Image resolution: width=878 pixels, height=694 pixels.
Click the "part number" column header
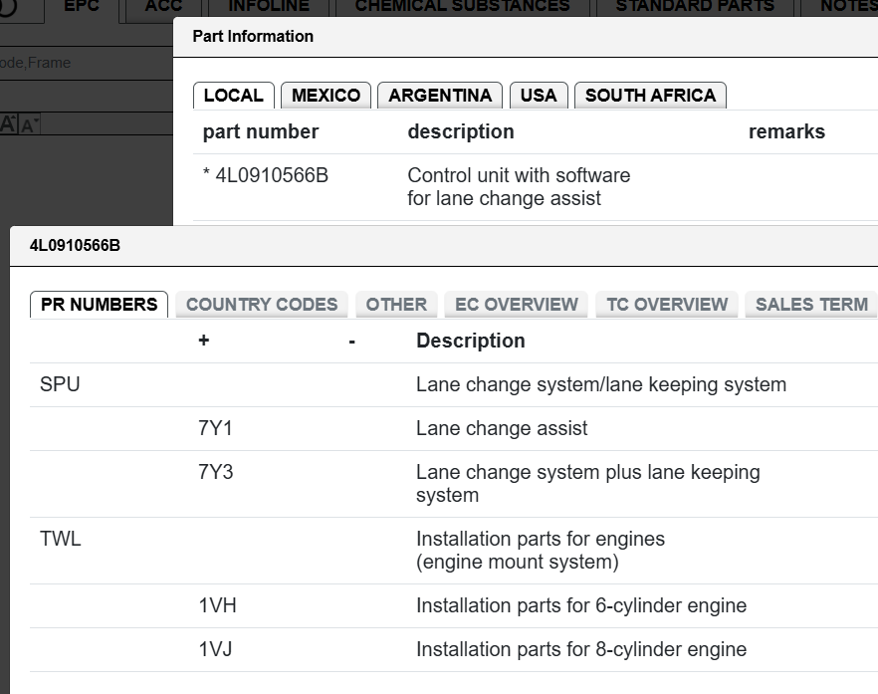(261, 131)
